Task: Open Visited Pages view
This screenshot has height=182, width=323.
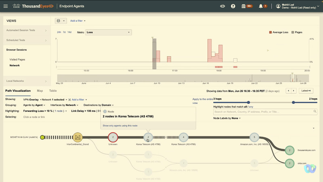Action: tap(17, 60)
